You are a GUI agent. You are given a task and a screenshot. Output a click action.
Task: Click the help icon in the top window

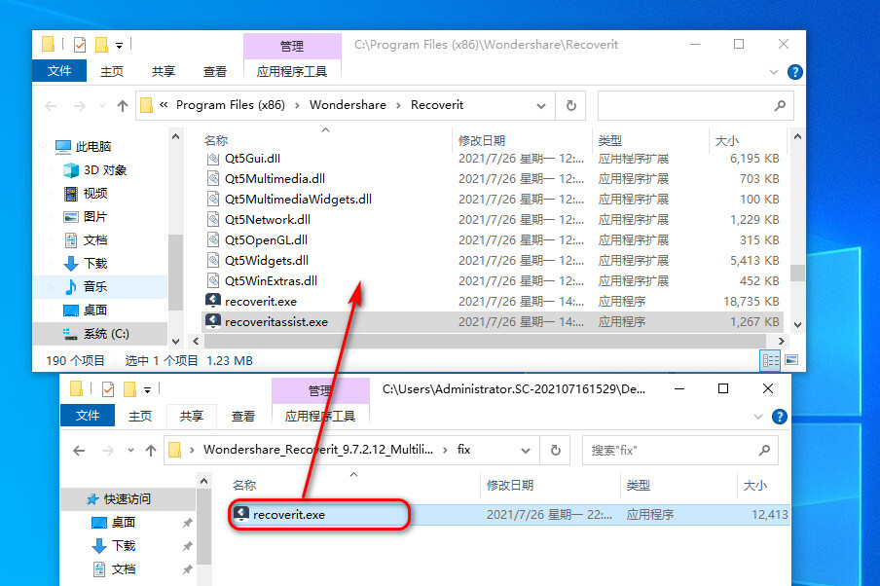(x=794, y=72)
